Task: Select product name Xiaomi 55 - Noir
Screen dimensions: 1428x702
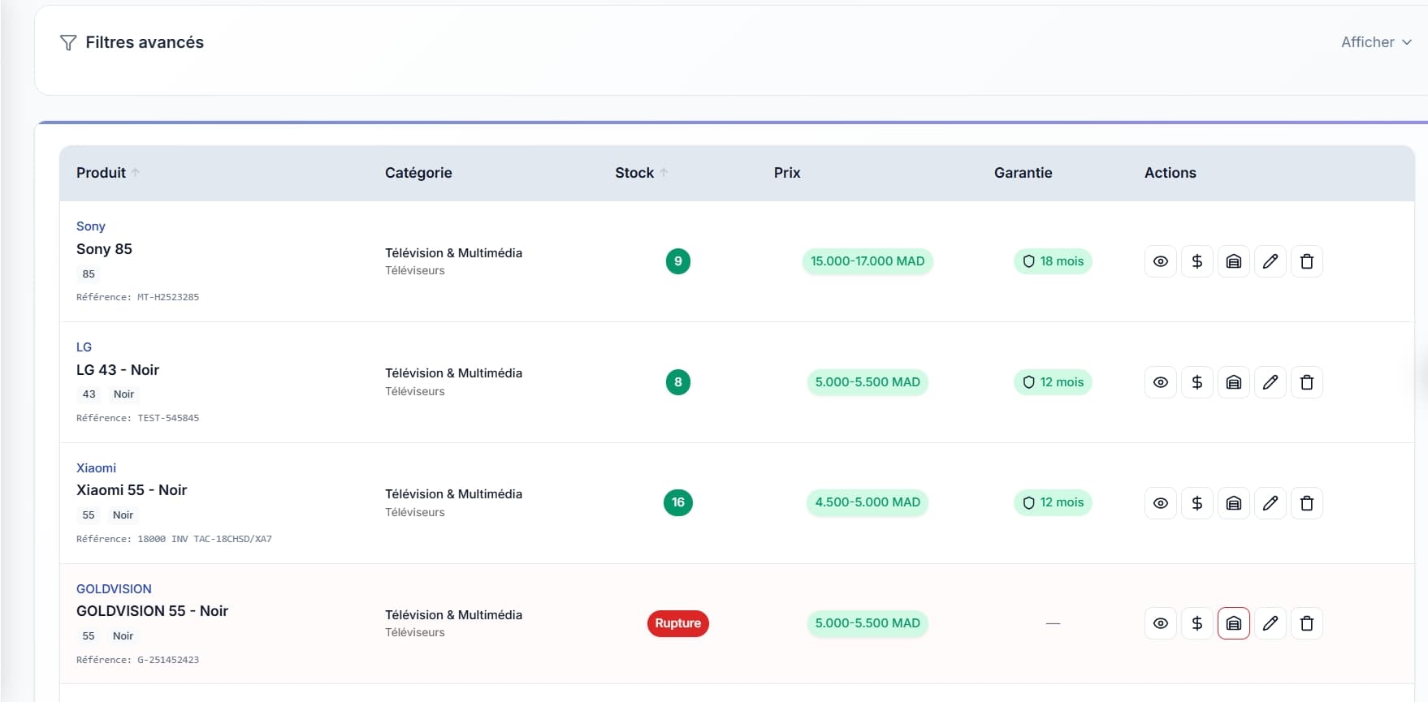Action: click(x=132, y=490)
